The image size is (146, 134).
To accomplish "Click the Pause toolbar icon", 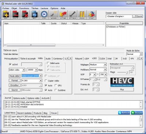I will pos(82,15).
